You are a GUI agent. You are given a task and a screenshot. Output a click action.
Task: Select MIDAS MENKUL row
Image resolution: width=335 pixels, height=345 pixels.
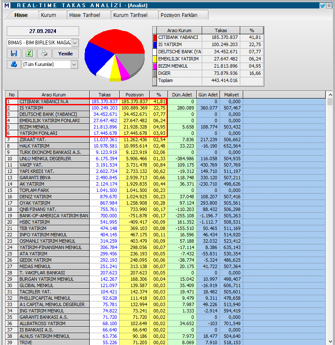click(x=165, y=266)
